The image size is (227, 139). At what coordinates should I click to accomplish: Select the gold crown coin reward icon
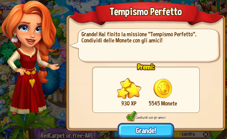pos(163,89)
